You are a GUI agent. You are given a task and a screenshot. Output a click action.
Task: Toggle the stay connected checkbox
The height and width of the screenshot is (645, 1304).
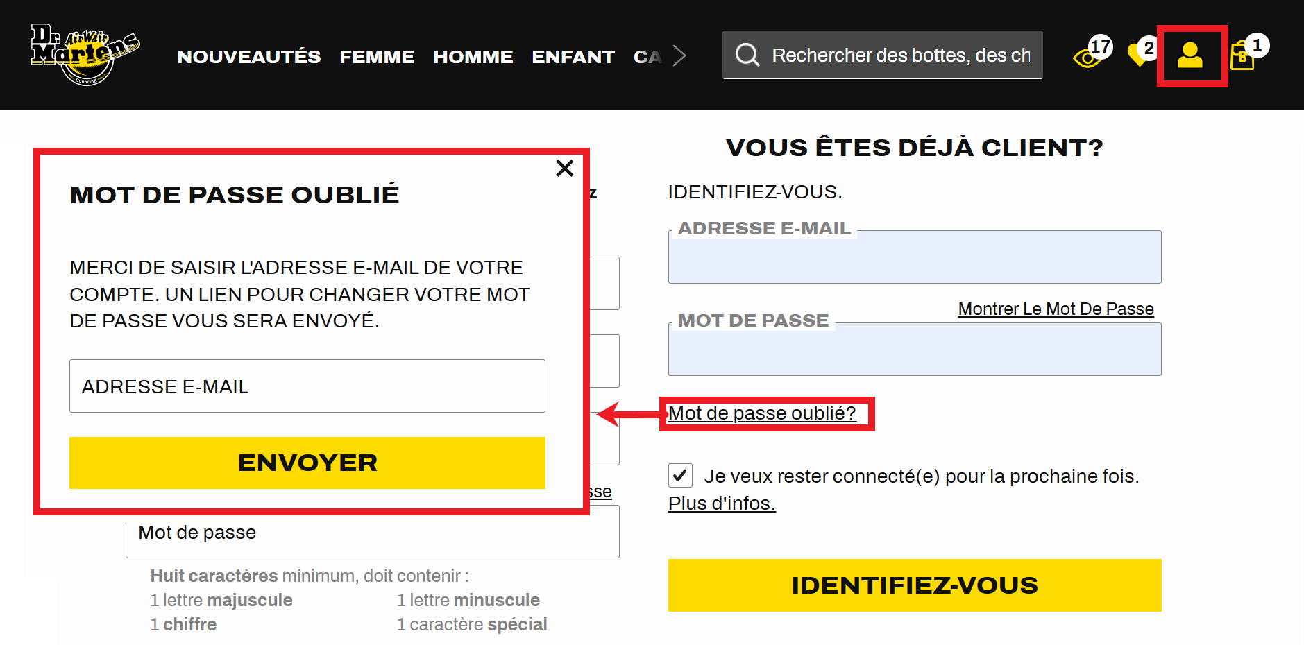point(680,476)
